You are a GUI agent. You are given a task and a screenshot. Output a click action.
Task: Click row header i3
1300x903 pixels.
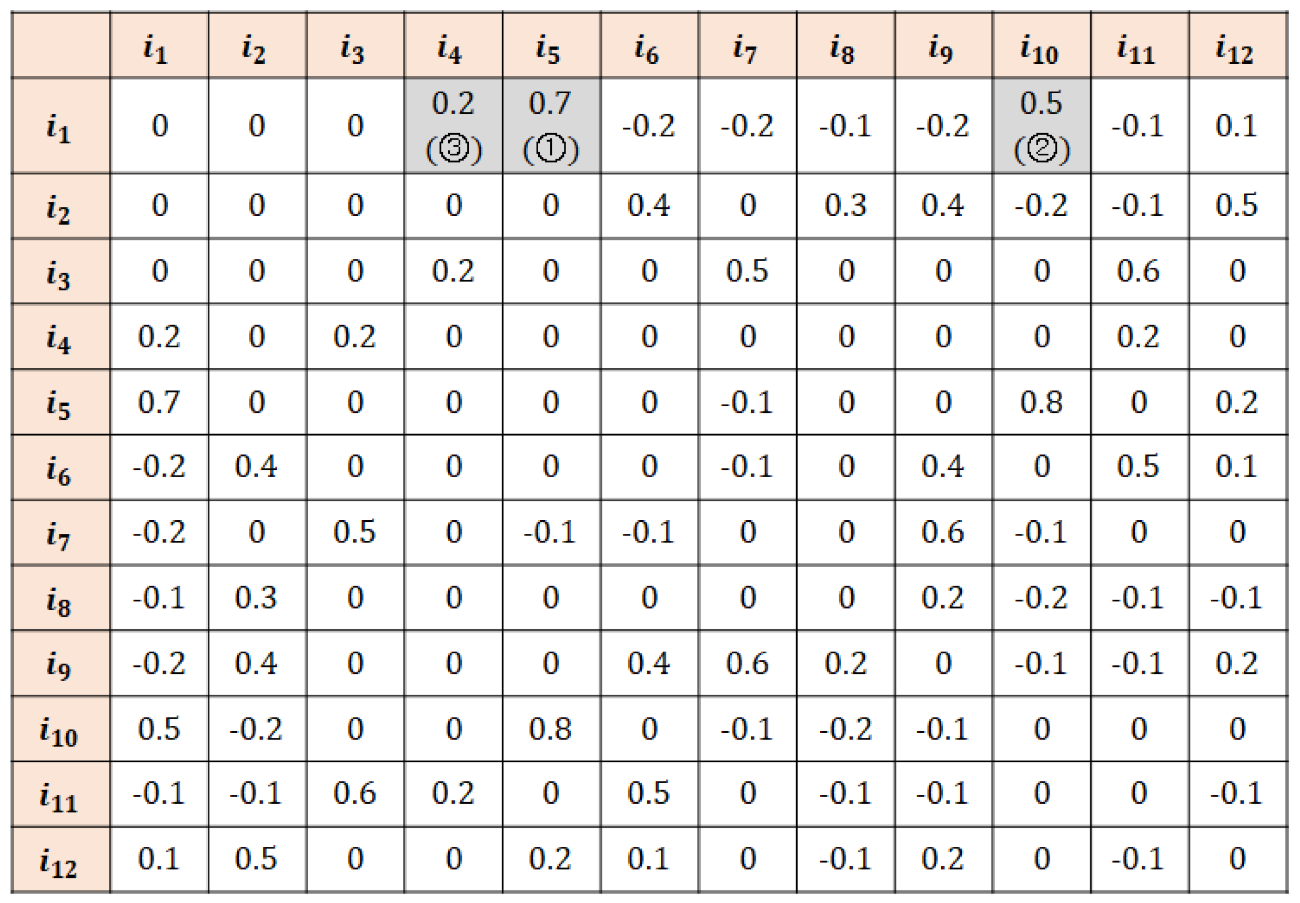tap(60, 271)
